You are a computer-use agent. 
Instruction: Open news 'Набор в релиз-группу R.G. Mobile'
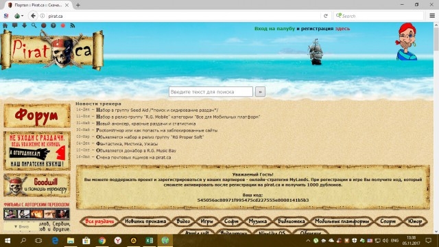point(178,117)
